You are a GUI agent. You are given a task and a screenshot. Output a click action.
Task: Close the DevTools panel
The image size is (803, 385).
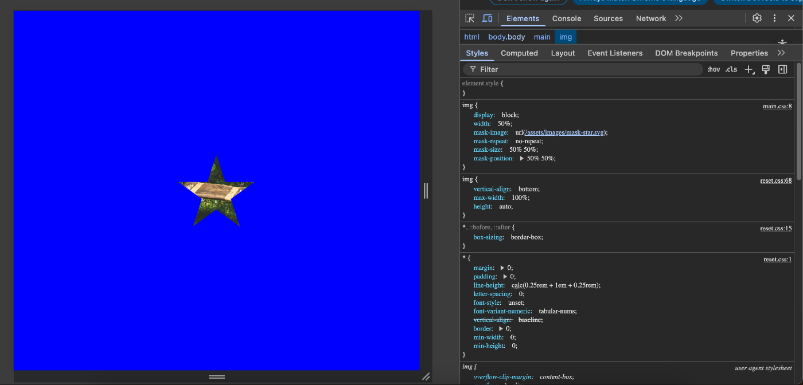pos(792,18)
